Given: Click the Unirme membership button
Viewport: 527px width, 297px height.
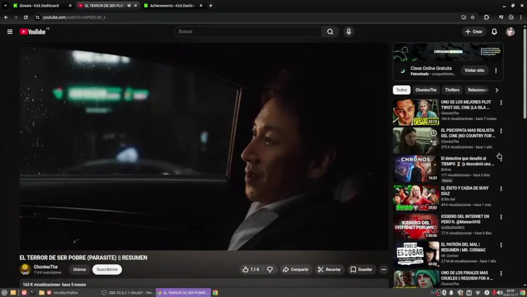Looking at the screenshot, I should pyautogui.click(x=80, y=269).
